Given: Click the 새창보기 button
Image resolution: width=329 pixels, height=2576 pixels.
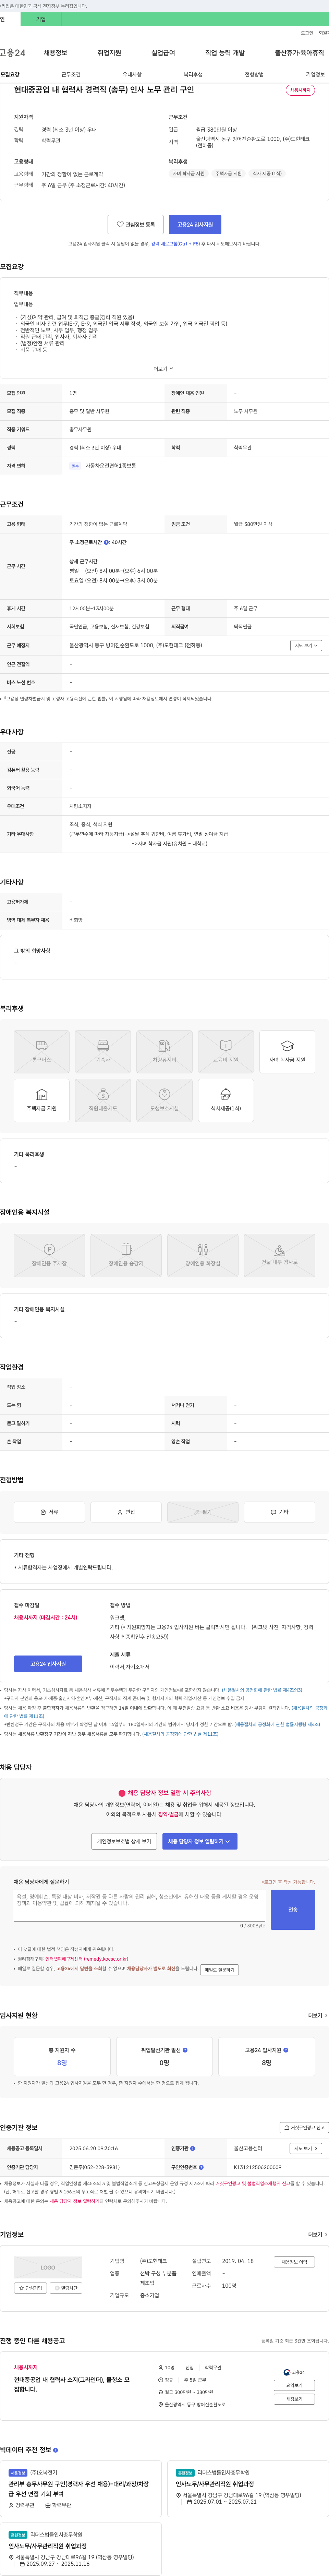Looking at the screenshot, I should [x=294, y=2399].
